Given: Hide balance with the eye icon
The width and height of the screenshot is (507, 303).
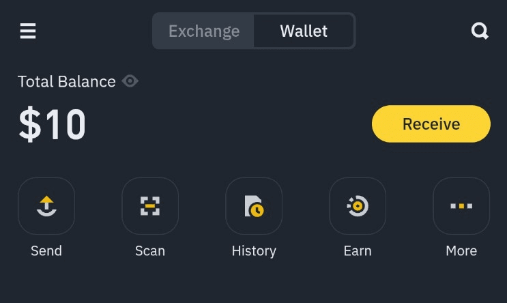Looking at the screenshot, I should click(x=130, y=81).
